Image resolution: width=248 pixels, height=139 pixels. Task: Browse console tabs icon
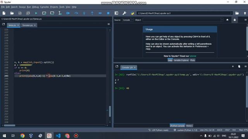117,66
